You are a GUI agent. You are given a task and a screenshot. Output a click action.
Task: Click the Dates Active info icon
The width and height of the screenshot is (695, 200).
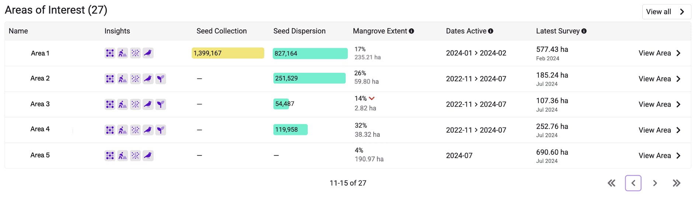(490, 31)
